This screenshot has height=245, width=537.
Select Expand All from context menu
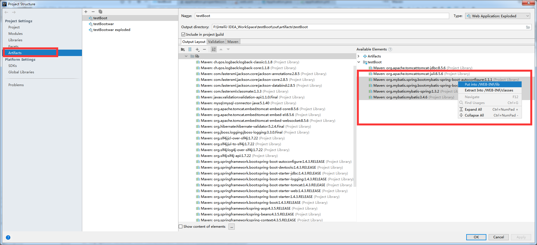pos(490,110)
